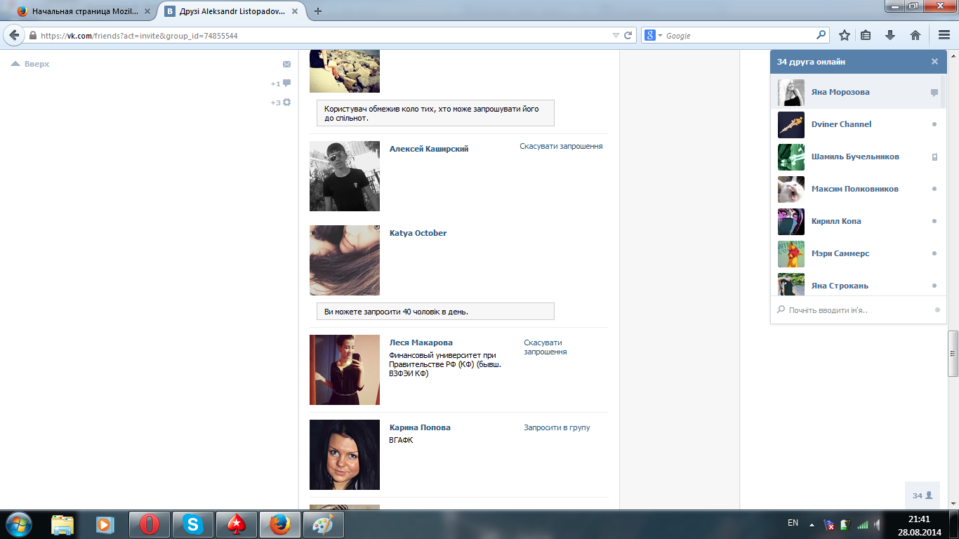This screenshot has height=539, width=959.
Task: Open Windows Explorer from taskbar
Action: coord(62,524)
